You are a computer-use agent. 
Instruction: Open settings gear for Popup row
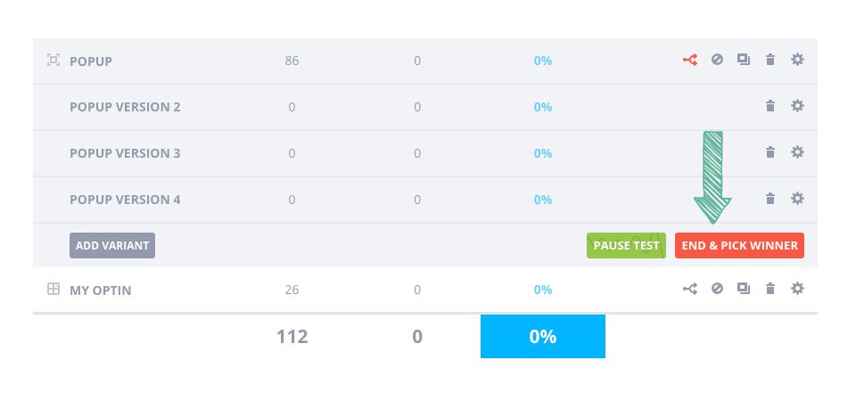(x=797, y=61)
